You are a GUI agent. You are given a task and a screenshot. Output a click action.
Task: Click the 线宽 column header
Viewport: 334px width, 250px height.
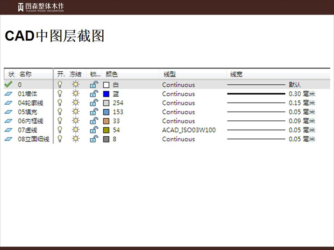click(x=236, y=75)
